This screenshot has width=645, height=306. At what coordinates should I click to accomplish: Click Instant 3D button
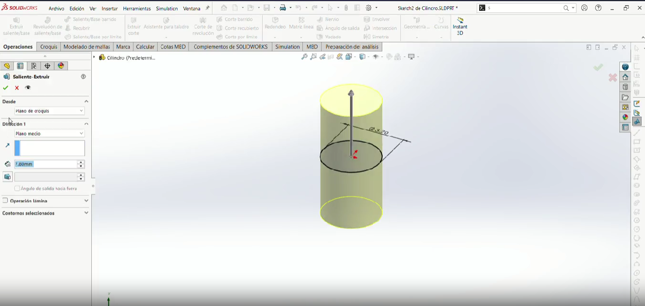click(460, 27)
